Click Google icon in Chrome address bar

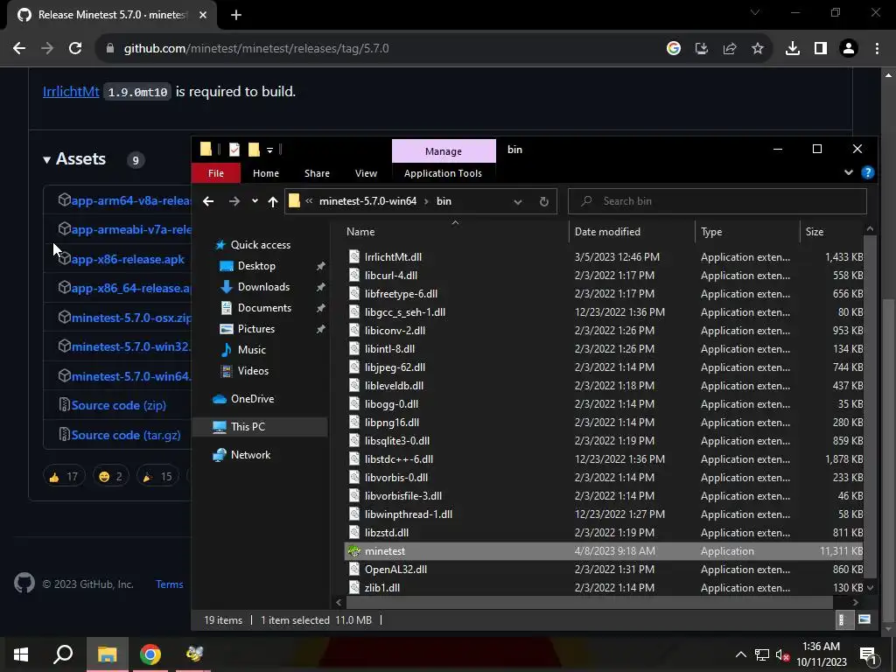click(674, 49)
